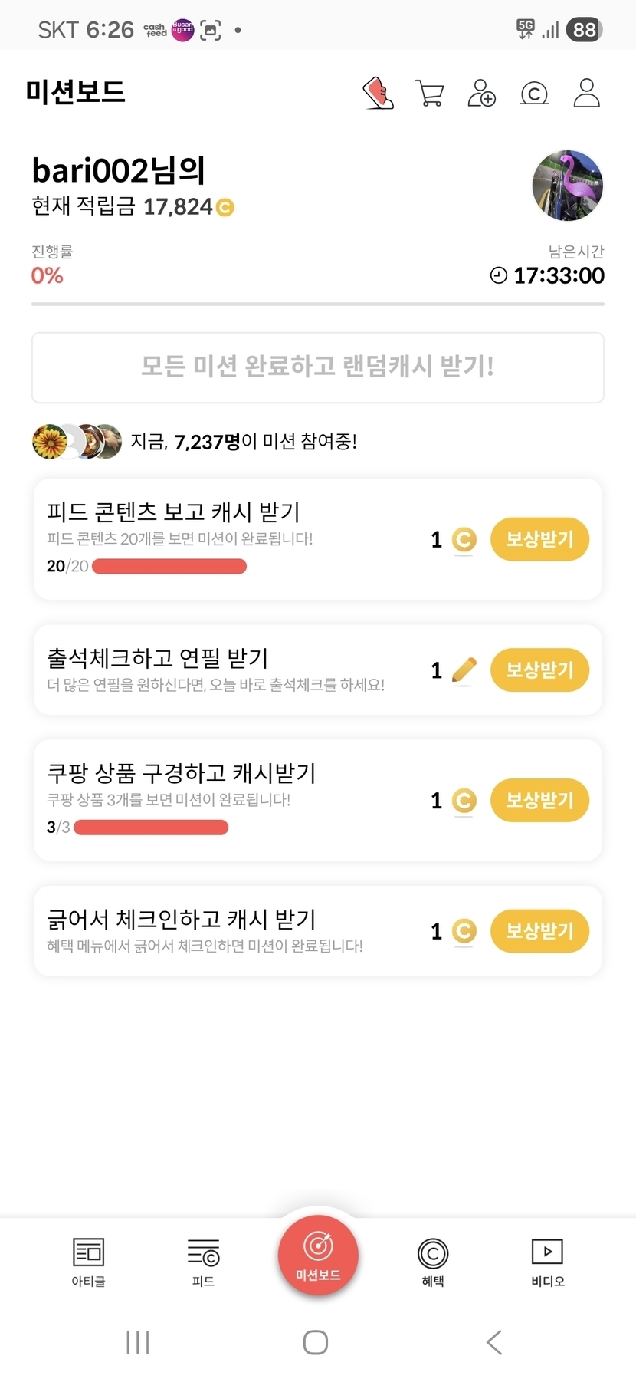This screenshot has width=636, height=1379.
Task: Switch to the 피드 tab
Action: pyautogui.click(x=203, y=1262)
